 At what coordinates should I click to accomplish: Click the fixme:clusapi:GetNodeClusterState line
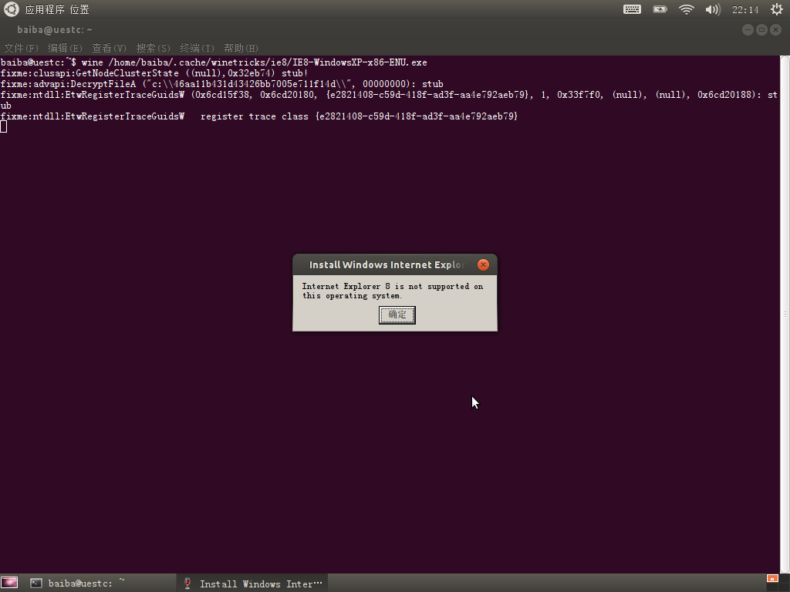tap(154, 73)
